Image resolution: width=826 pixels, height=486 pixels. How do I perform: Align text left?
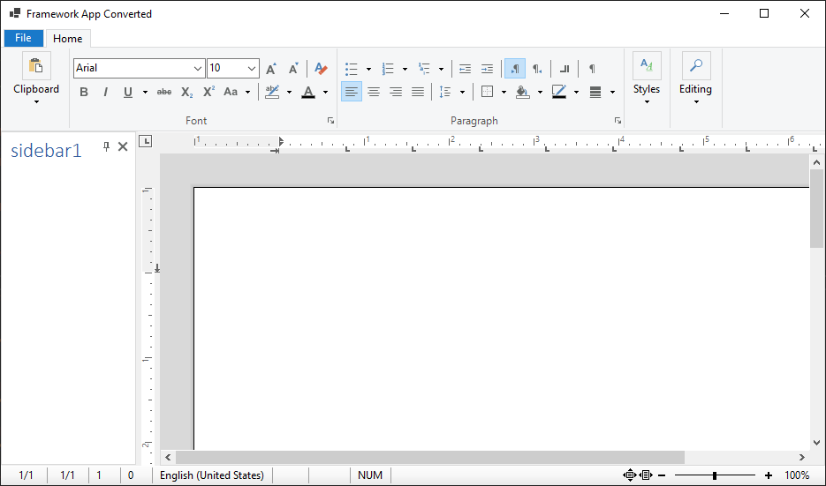click(x=352, y=92)
